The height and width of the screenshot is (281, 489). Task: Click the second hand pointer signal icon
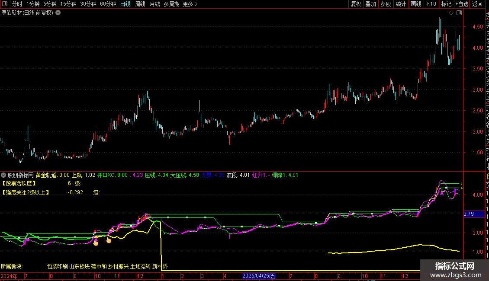[109, 240]
